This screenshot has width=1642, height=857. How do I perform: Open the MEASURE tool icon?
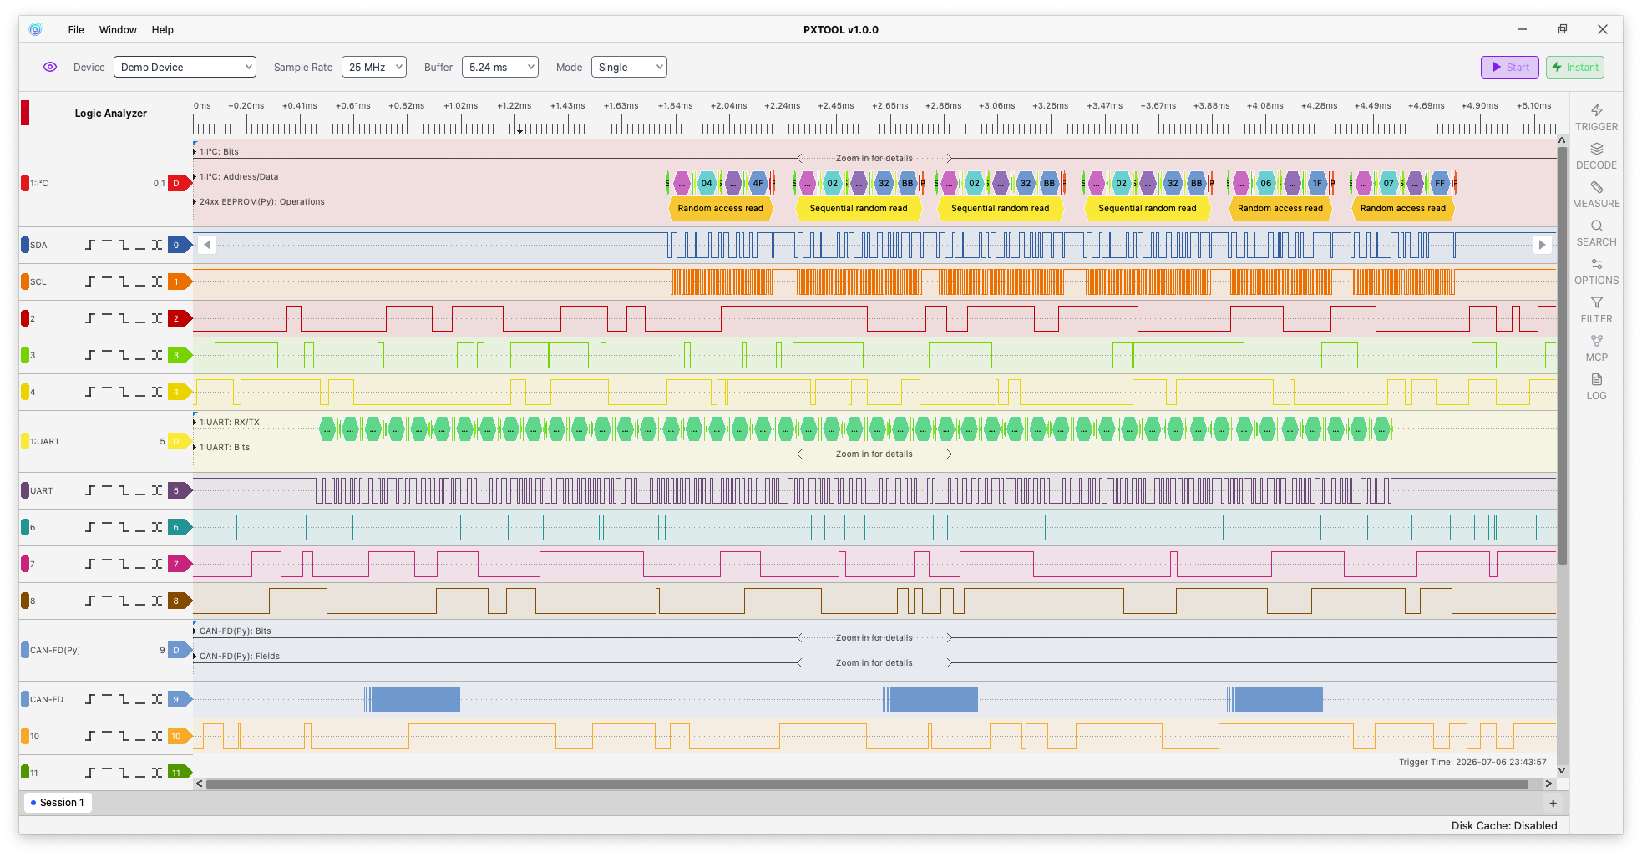coord(1596,187)
